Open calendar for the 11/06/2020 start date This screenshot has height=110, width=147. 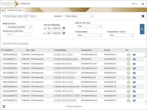(x=64, y=28)
